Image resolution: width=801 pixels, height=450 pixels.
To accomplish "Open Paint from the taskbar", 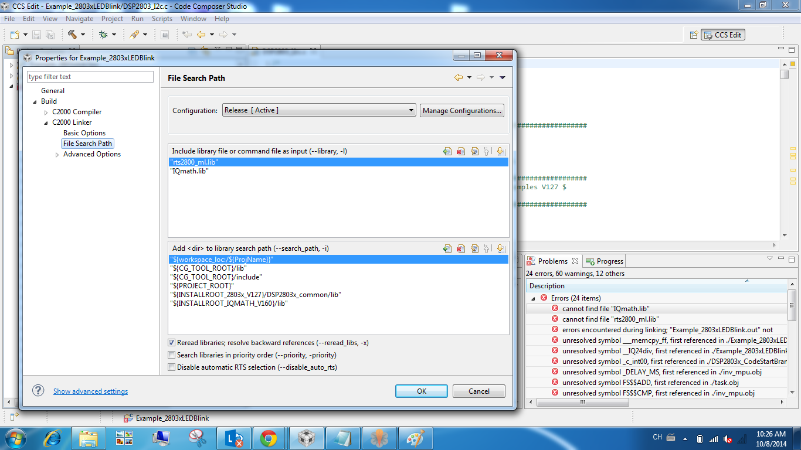I will (416, 438).
